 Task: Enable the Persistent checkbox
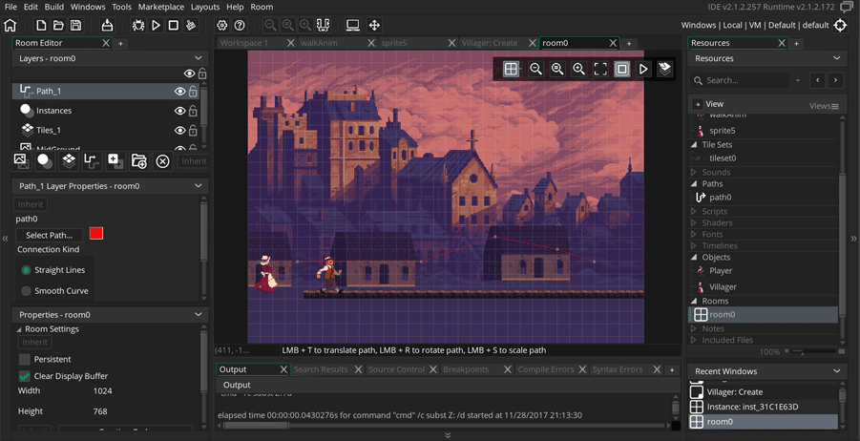pyautogui.click(x=25, y=359)
